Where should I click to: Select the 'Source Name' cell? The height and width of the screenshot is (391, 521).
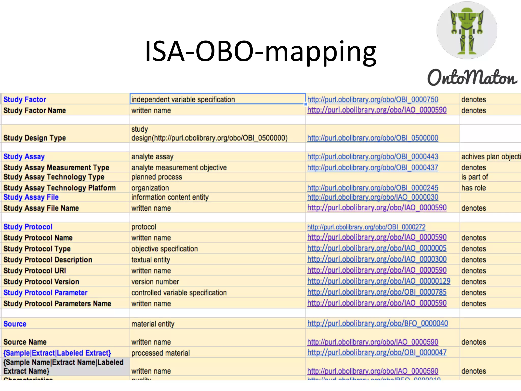[66, 338]
